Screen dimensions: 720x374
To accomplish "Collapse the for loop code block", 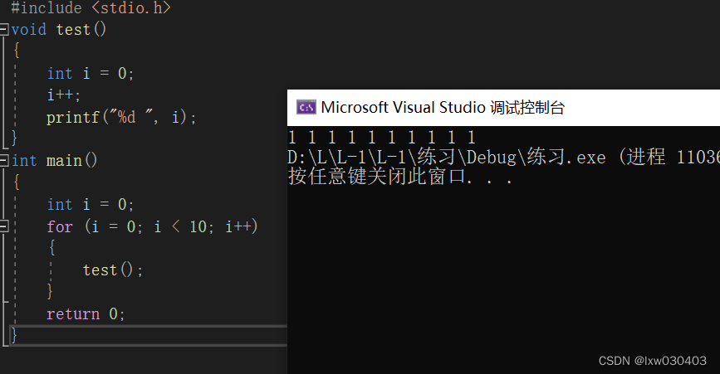I will point(3,226).
